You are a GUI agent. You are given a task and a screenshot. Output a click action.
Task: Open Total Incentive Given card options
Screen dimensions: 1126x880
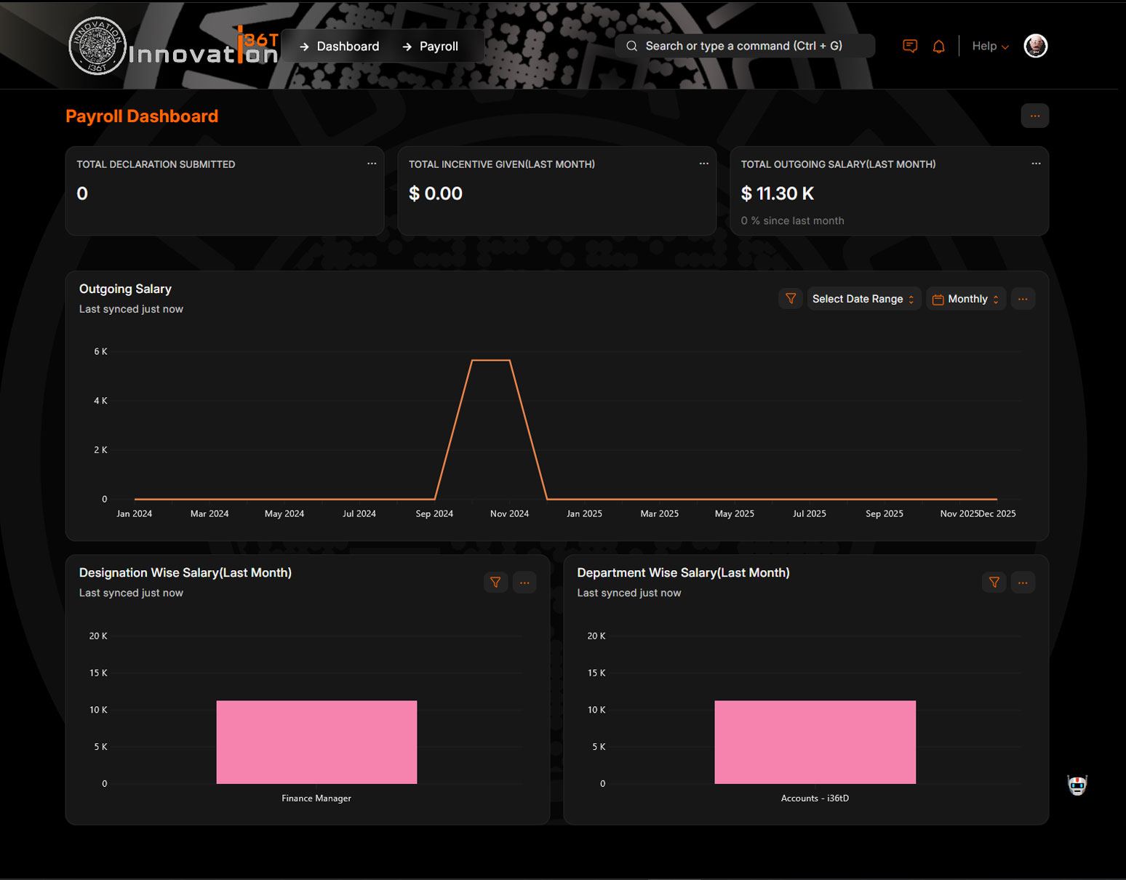point(703,164)
